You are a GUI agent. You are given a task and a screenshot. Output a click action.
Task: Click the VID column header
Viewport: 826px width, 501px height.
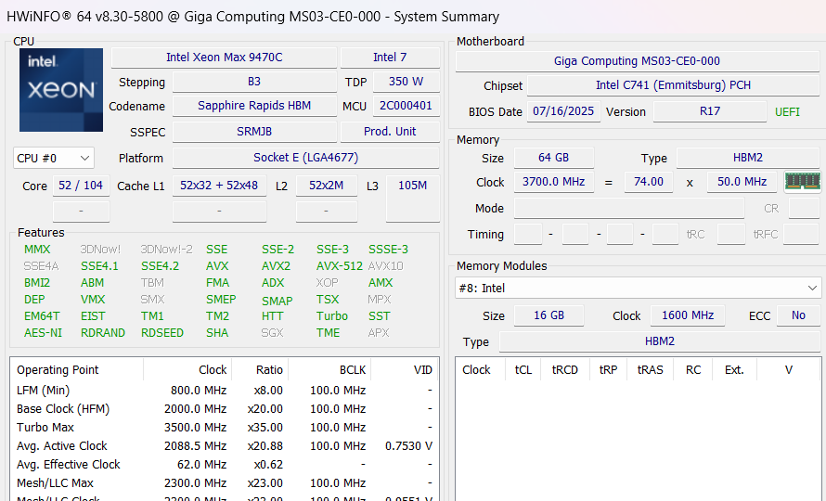(404, 370)
